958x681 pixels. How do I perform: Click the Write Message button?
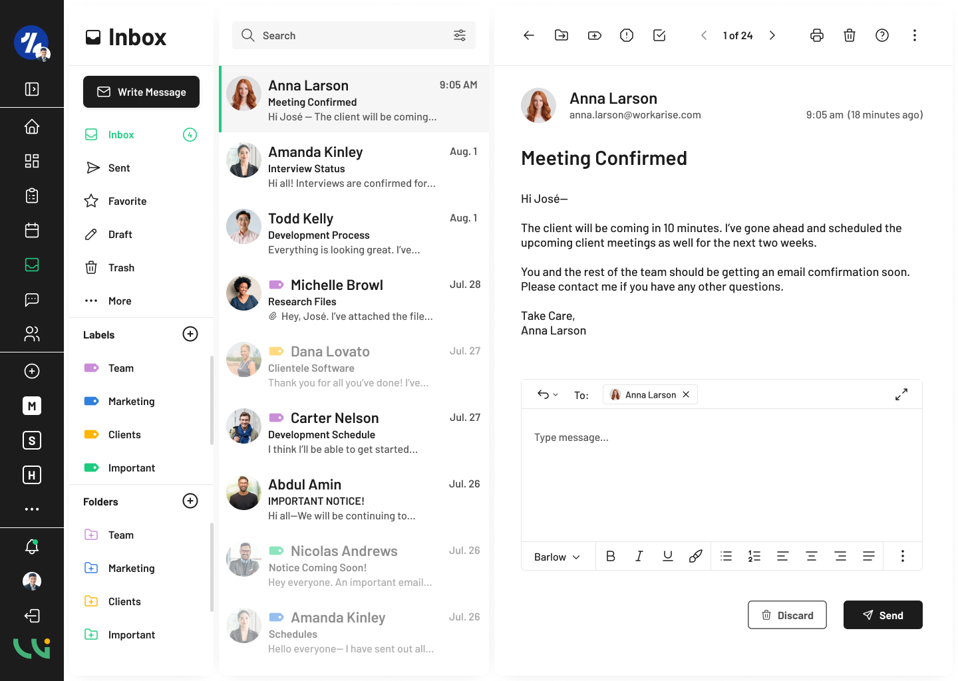[141, 92]
